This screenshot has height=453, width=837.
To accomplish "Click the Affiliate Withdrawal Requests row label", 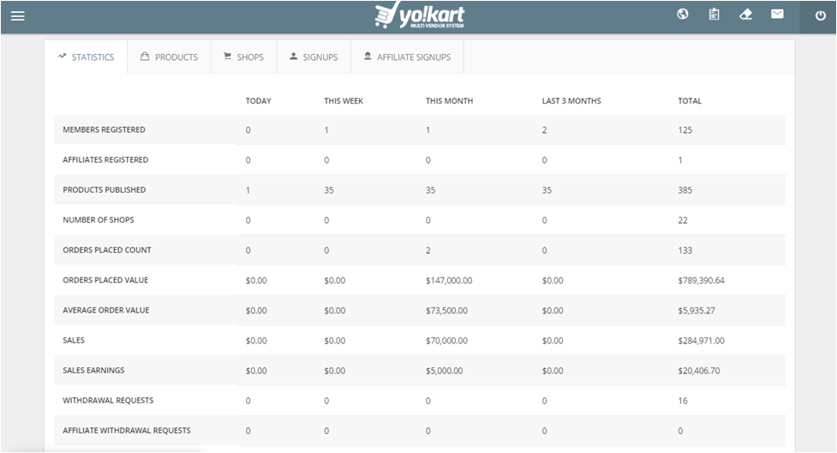I will 127,430.
